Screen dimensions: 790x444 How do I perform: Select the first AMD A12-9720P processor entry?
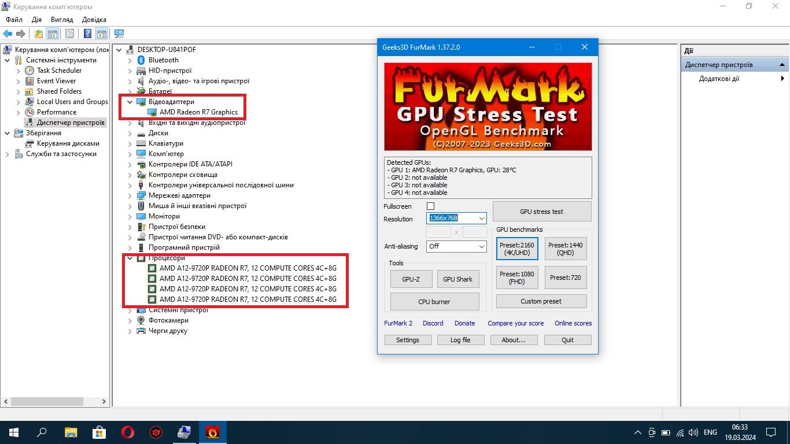tap(248, 268)
